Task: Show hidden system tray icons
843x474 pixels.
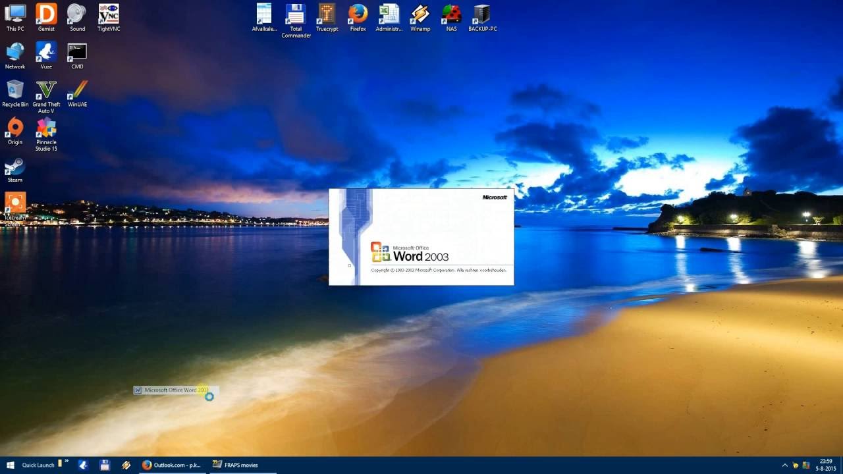Action: tap(784, 465)
